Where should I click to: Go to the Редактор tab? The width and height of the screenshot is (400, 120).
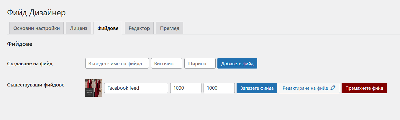coord(139,28)
